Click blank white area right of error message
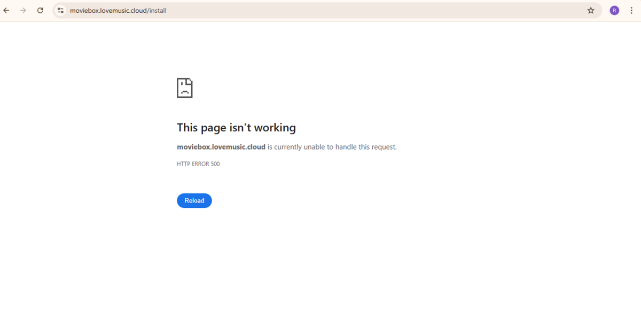Screen dimensions: 641x320 [507, 147]
